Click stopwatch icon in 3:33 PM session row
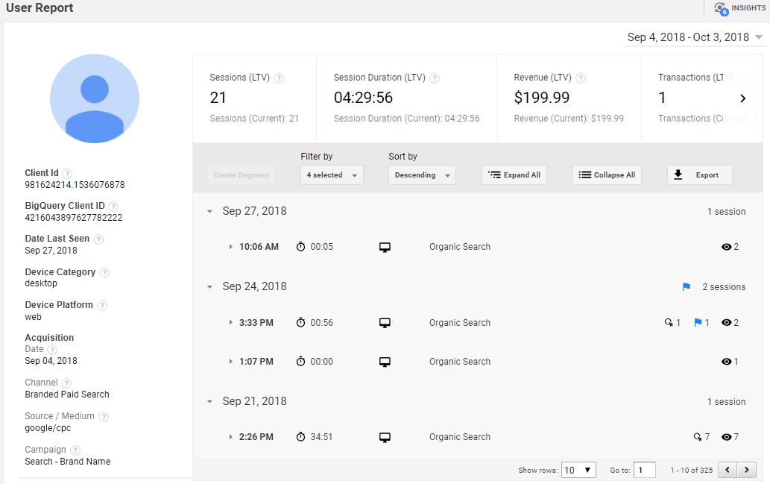Screen dimensions: 770x484 tap(301, 323)
